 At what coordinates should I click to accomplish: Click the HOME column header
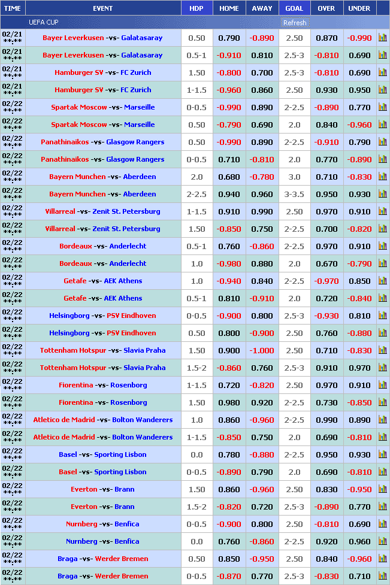[x=229, y=8]
